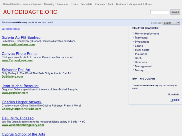Image resolution: width=182 pixels, height=136 pixels.
Task: Visit www.CanvasLove.com URL link
Action: 17,61
